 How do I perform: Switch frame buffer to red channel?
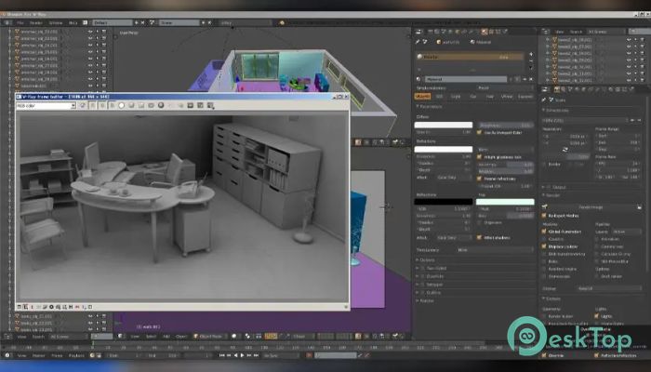pyautogui.click(x=93, y=105)
